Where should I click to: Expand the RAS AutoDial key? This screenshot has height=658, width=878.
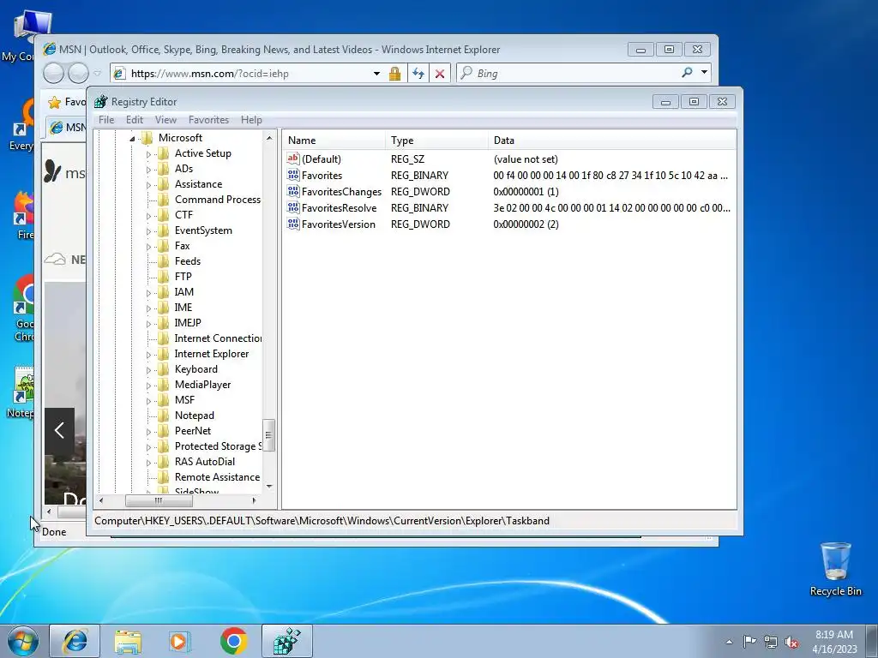(x=148, y=462)
